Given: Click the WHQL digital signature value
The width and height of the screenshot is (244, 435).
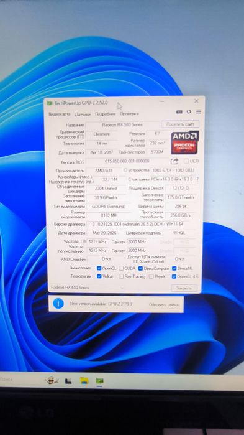Looking at the screenshot, I should 180,233.
